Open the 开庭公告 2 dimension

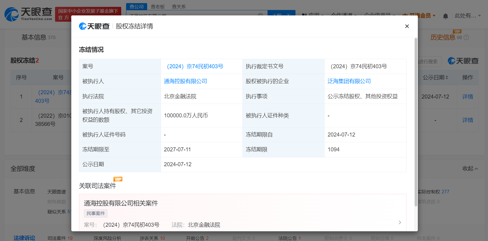click(197, 238)
